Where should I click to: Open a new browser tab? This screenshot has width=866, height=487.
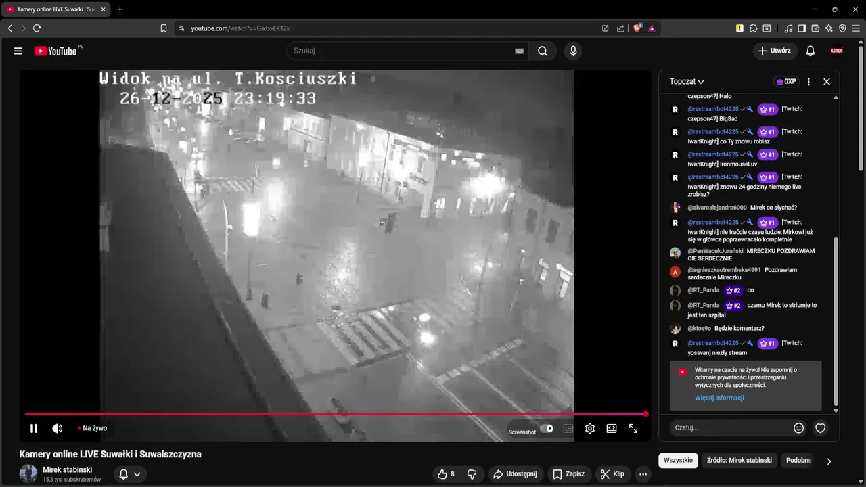click(120, 9)
